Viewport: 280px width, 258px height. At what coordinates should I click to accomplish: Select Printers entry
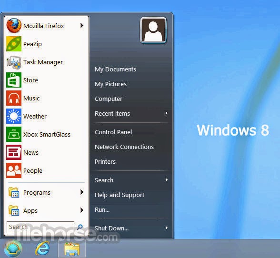tap(105, 161)
